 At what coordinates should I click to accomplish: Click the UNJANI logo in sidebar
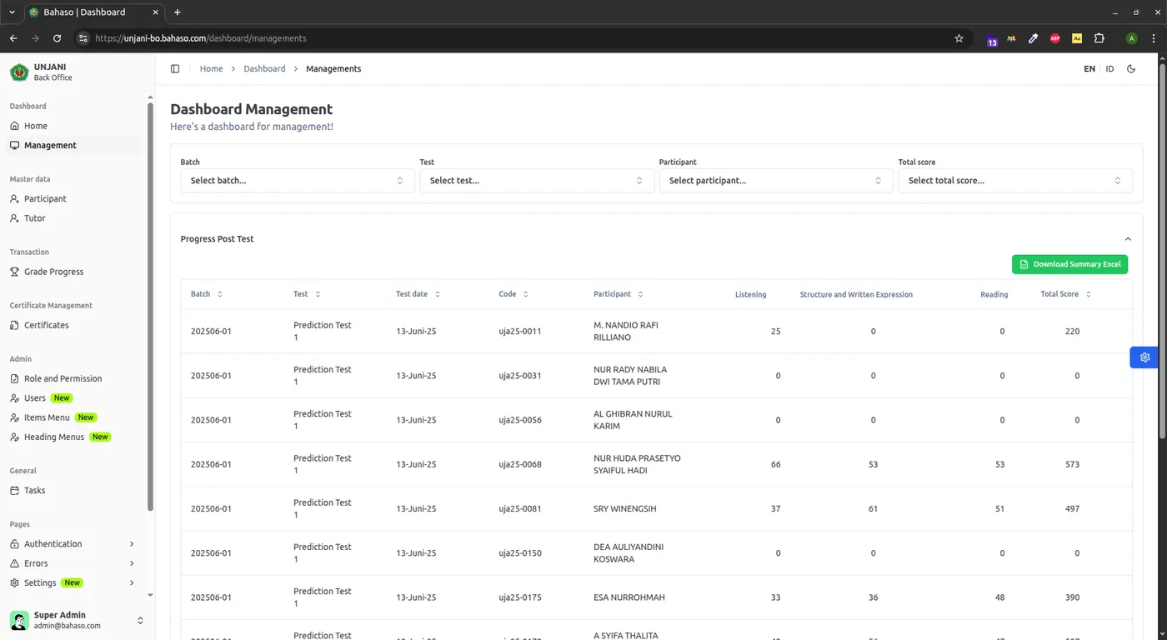[x=19, y=72]
